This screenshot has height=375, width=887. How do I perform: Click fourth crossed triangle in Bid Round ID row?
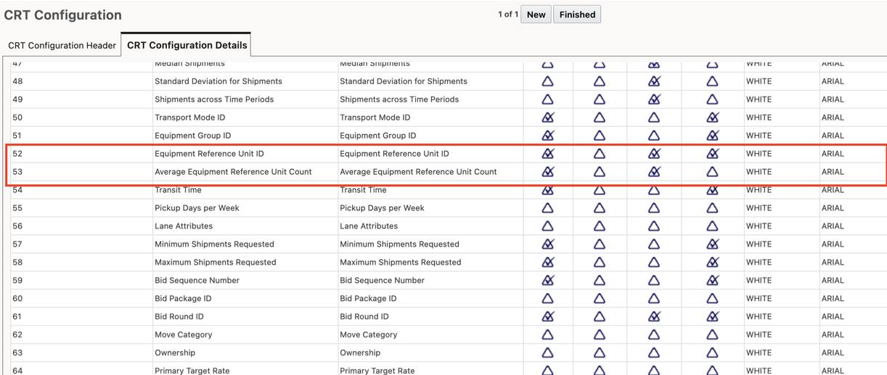[713, 317]
